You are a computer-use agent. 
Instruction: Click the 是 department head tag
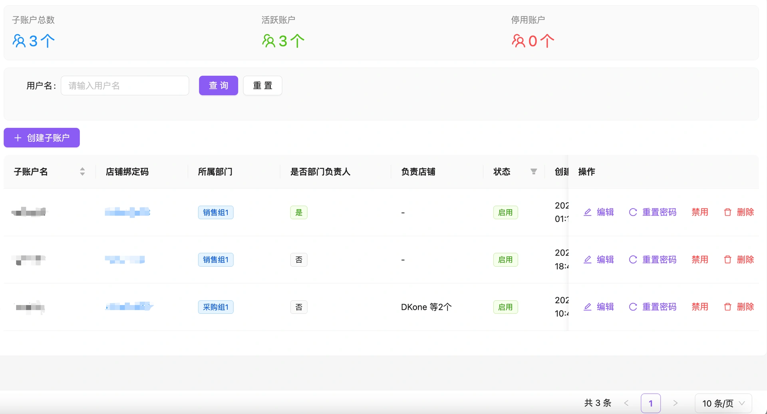tap(299, 212)
